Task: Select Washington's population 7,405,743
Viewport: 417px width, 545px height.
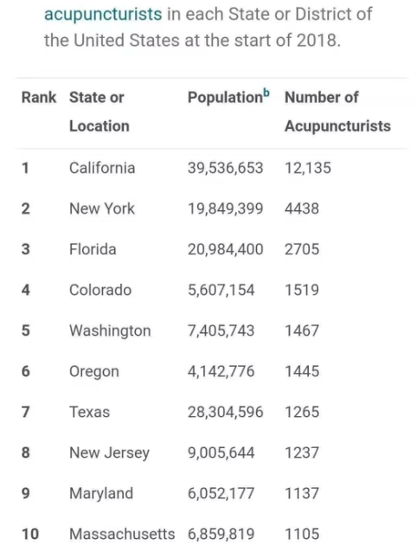Action: pos(221,330)
